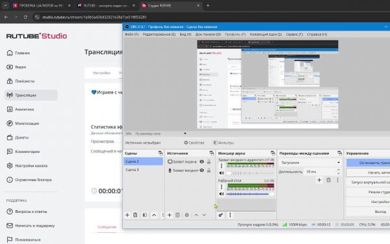
Task: Open the Файл menu in OBS
Action: tap(131, 34)
